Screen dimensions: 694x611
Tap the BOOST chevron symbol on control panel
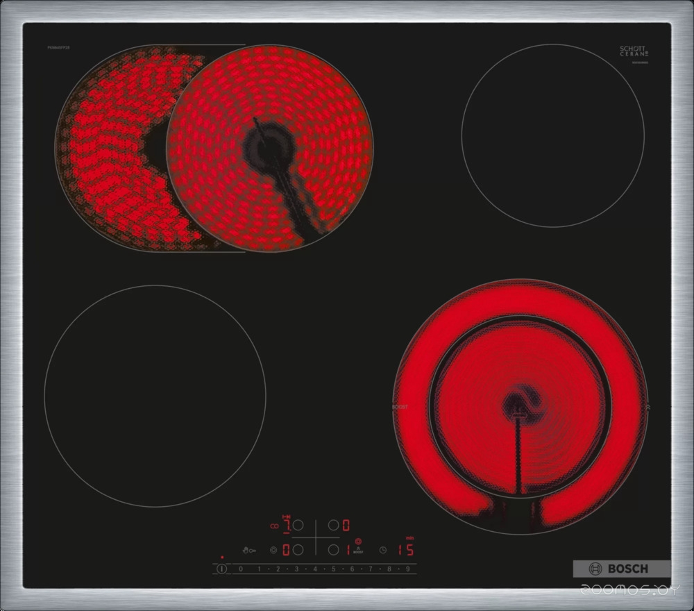coord(358,551)
